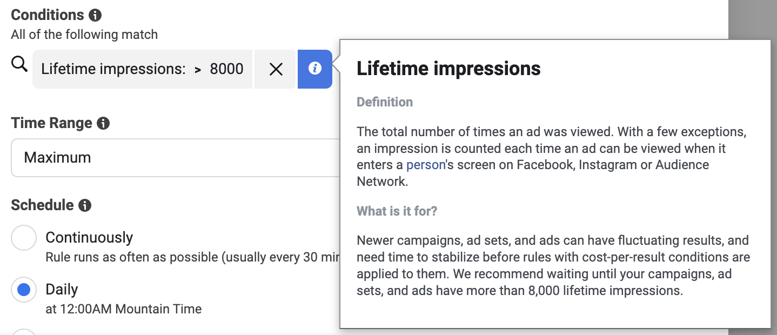Select the Continuously schedule radio button
Screen dimensions: 777x335
[x=24, y=238]
